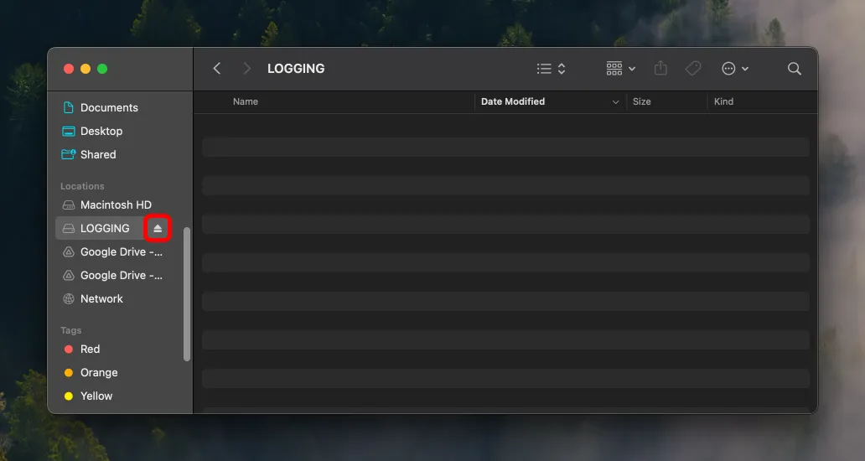This screenshot has width=865, height=461.
Task: Click the Tags section header
Action: click(x=70, y=330)
